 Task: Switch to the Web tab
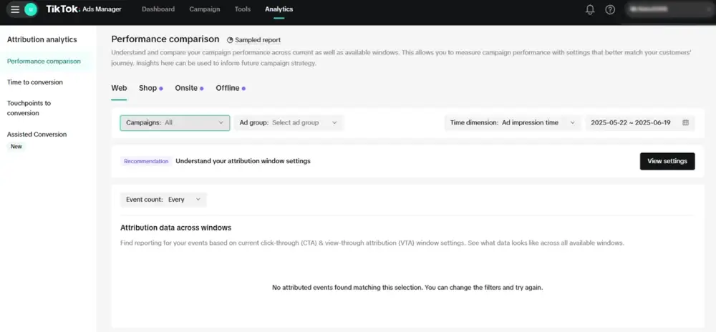coord(119,88)
